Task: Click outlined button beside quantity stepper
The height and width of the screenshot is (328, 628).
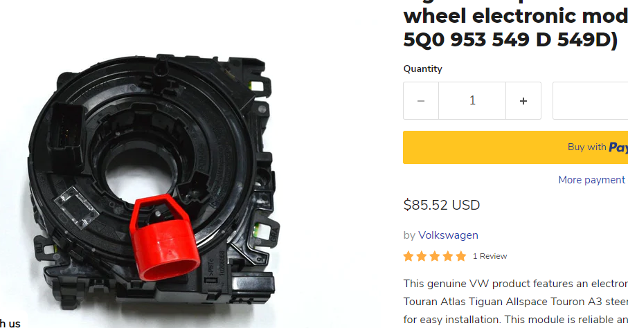Action: point(591,100)
